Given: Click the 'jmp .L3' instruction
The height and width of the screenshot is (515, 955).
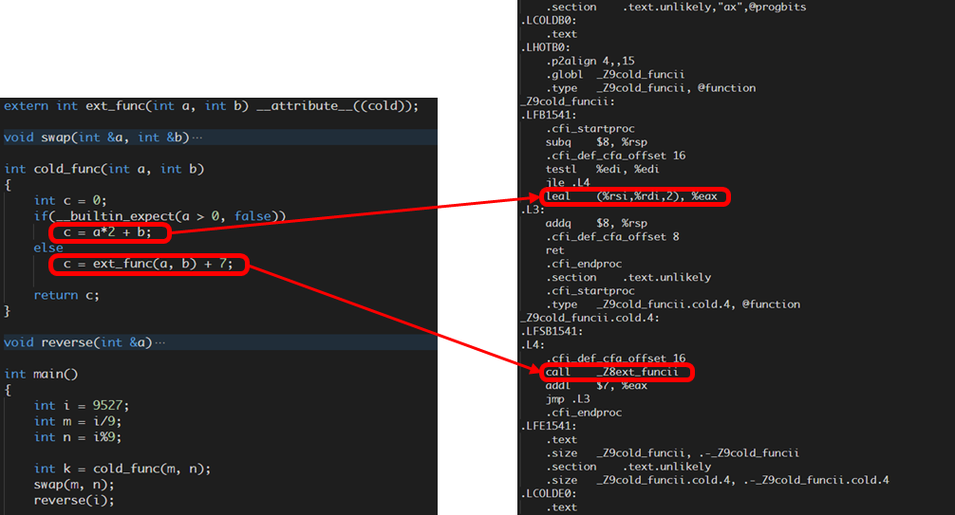Looking at the screenshot, I should (x=568, y=398).
